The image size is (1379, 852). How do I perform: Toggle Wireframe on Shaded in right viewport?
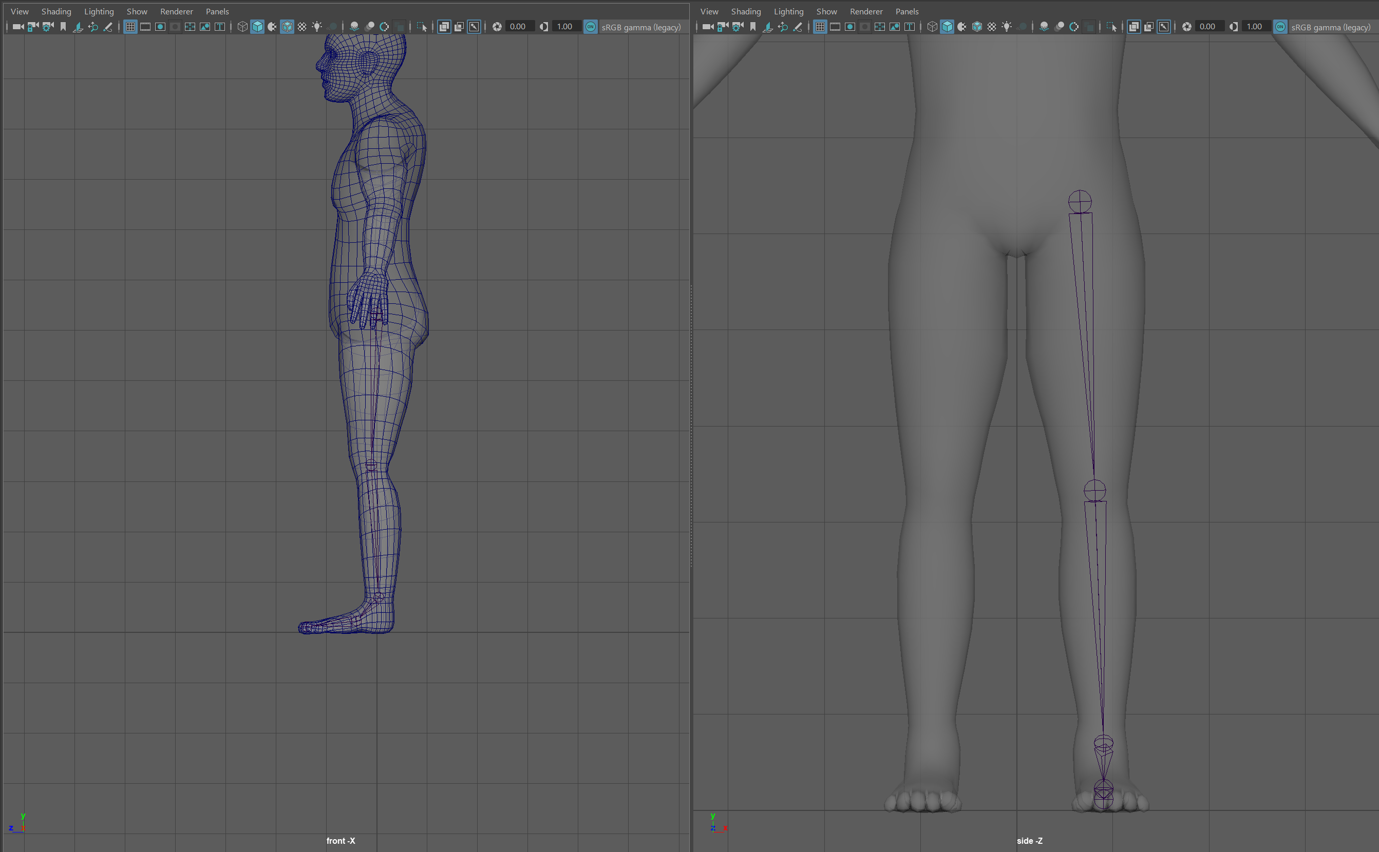pos(976,27)
